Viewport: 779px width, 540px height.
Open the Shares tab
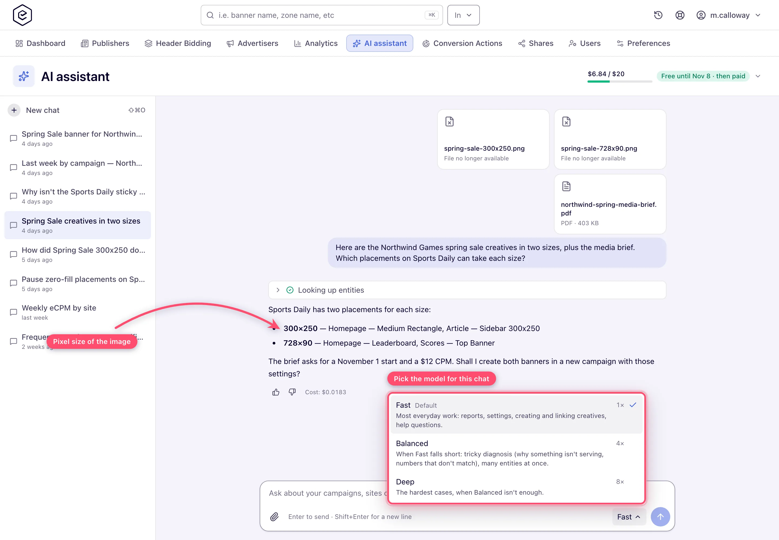[x=536, y=43]
